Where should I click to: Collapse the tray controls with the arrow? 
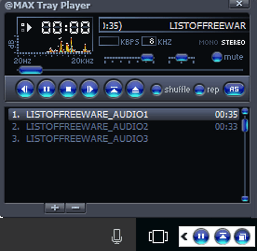pyautogui.click(x=184, y=237)
